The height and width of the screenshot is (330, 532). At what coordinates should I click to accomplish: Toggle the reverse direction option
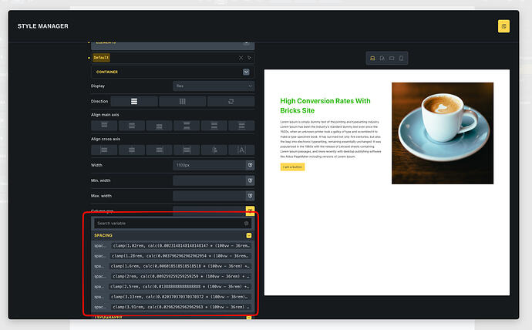tap(231, 101)
